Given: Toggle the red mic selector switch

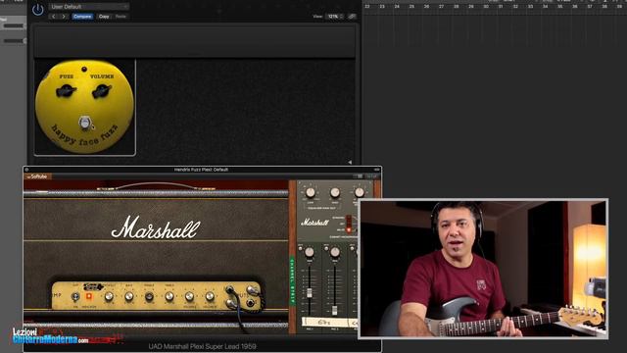Looking at the screenshot, I should [x=349, y=225].
